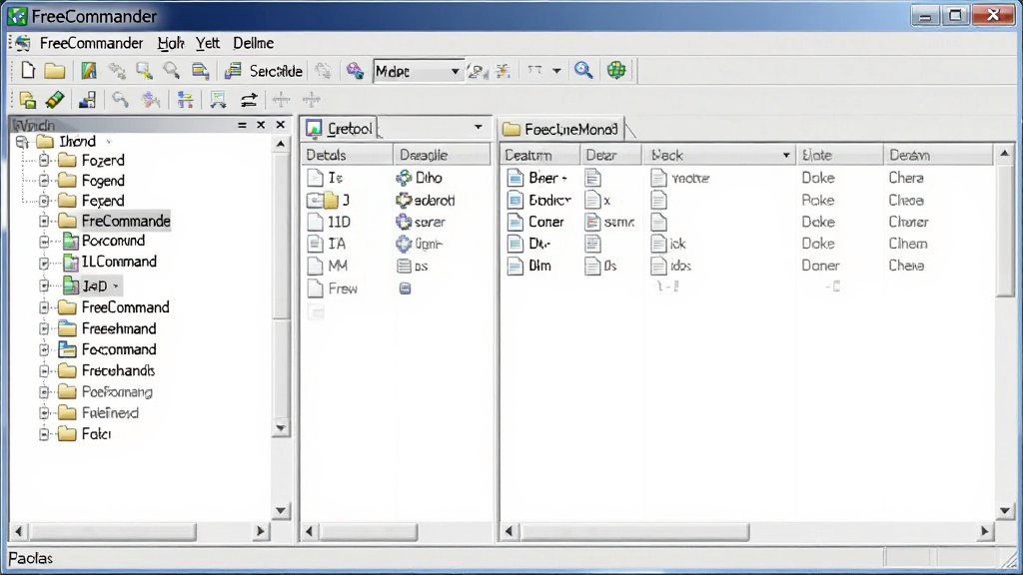Click the orange tools toolbar icon
Screen dimensions: 1023x575
point(504,71)
